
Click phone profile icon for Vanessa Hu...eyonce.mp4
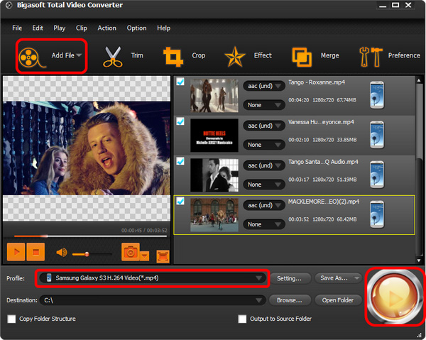point(377,135)
